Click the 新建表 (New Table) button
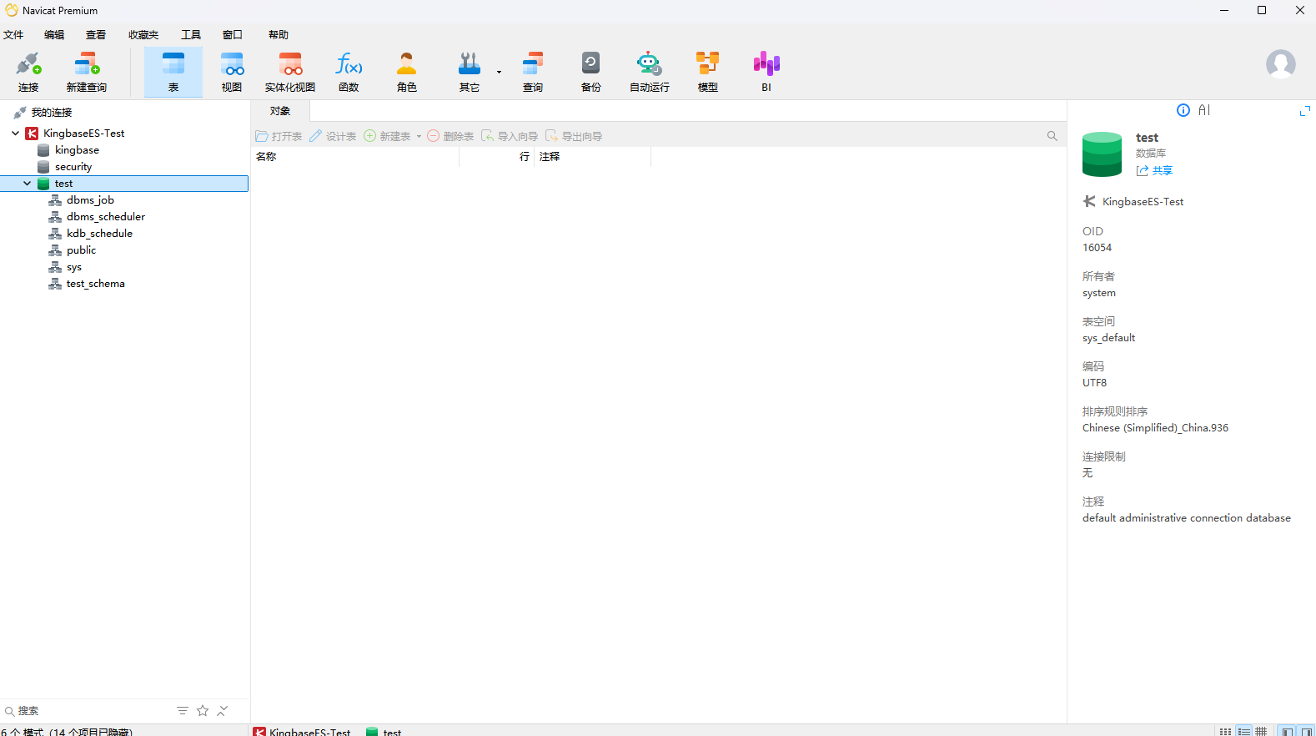The image size is (1316, 736). 387,136
